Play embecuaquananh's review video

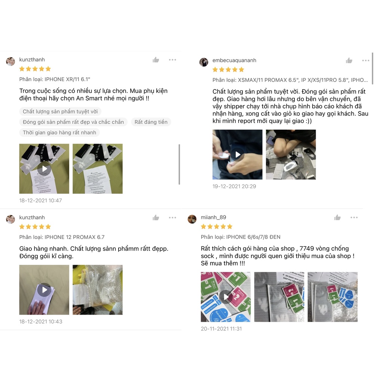pyautogui.click(x=238, y=154)
